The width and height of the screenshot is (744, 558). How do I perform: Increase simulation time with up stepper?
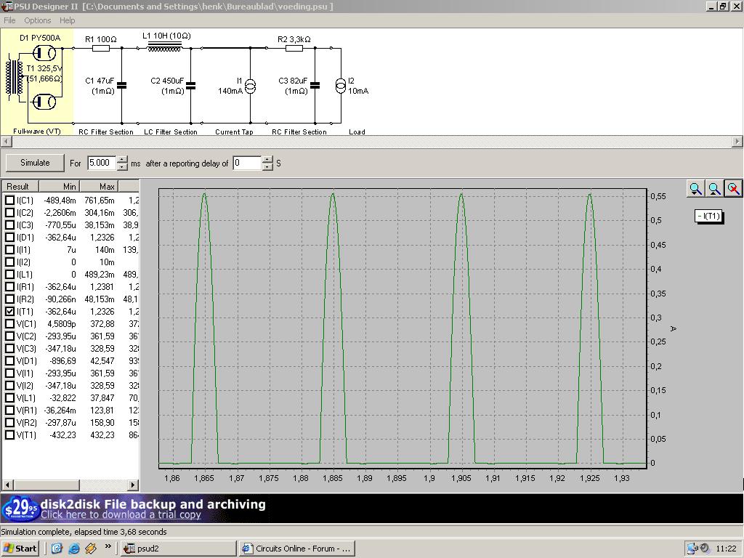pos(122,160)
